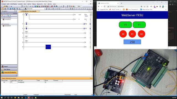Close the PRG Monitor Executing tab

39,11
